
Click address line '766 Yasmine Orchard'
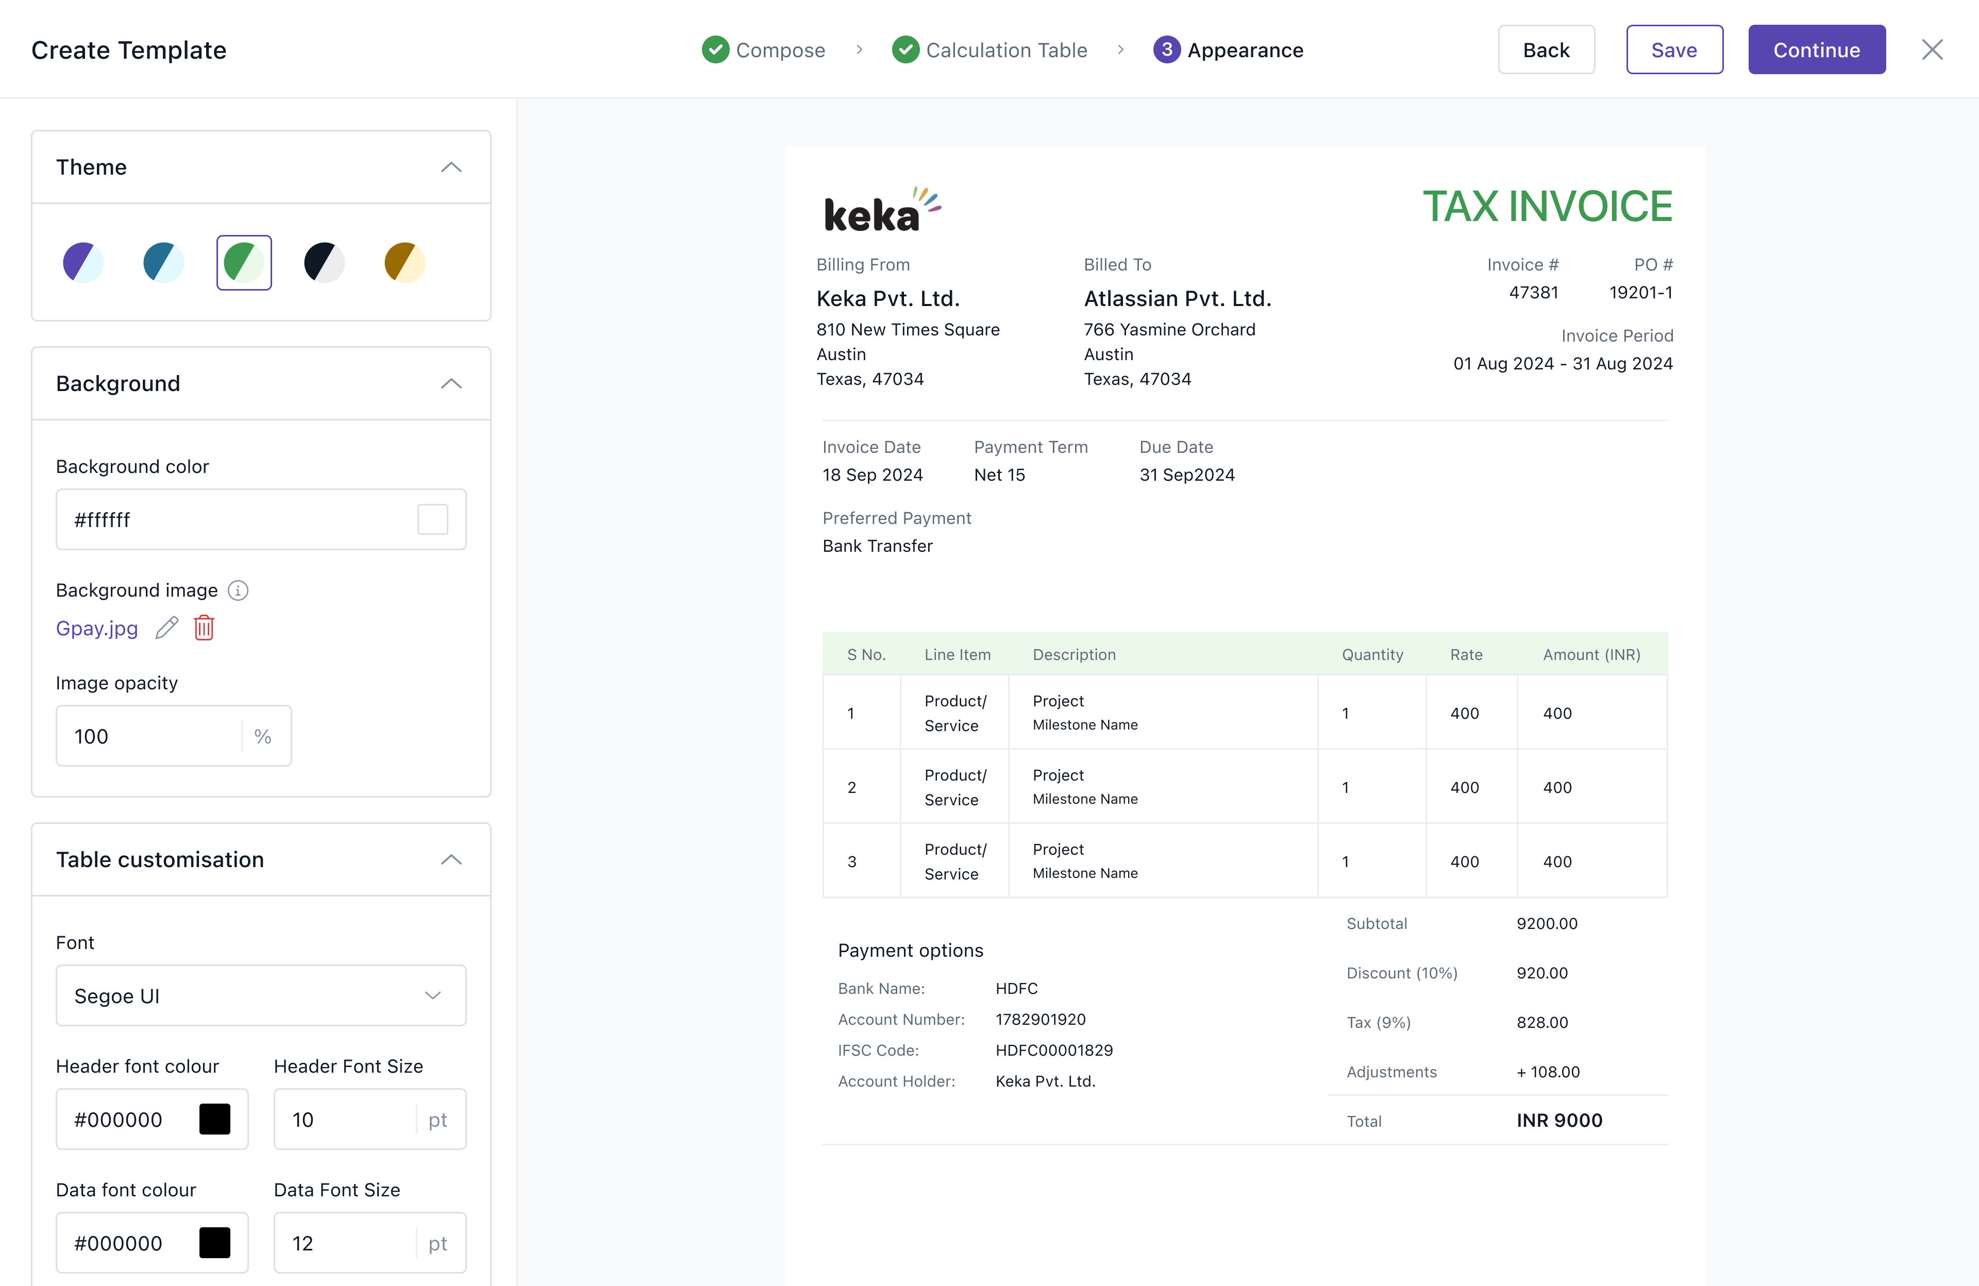tap(1169, 329)
